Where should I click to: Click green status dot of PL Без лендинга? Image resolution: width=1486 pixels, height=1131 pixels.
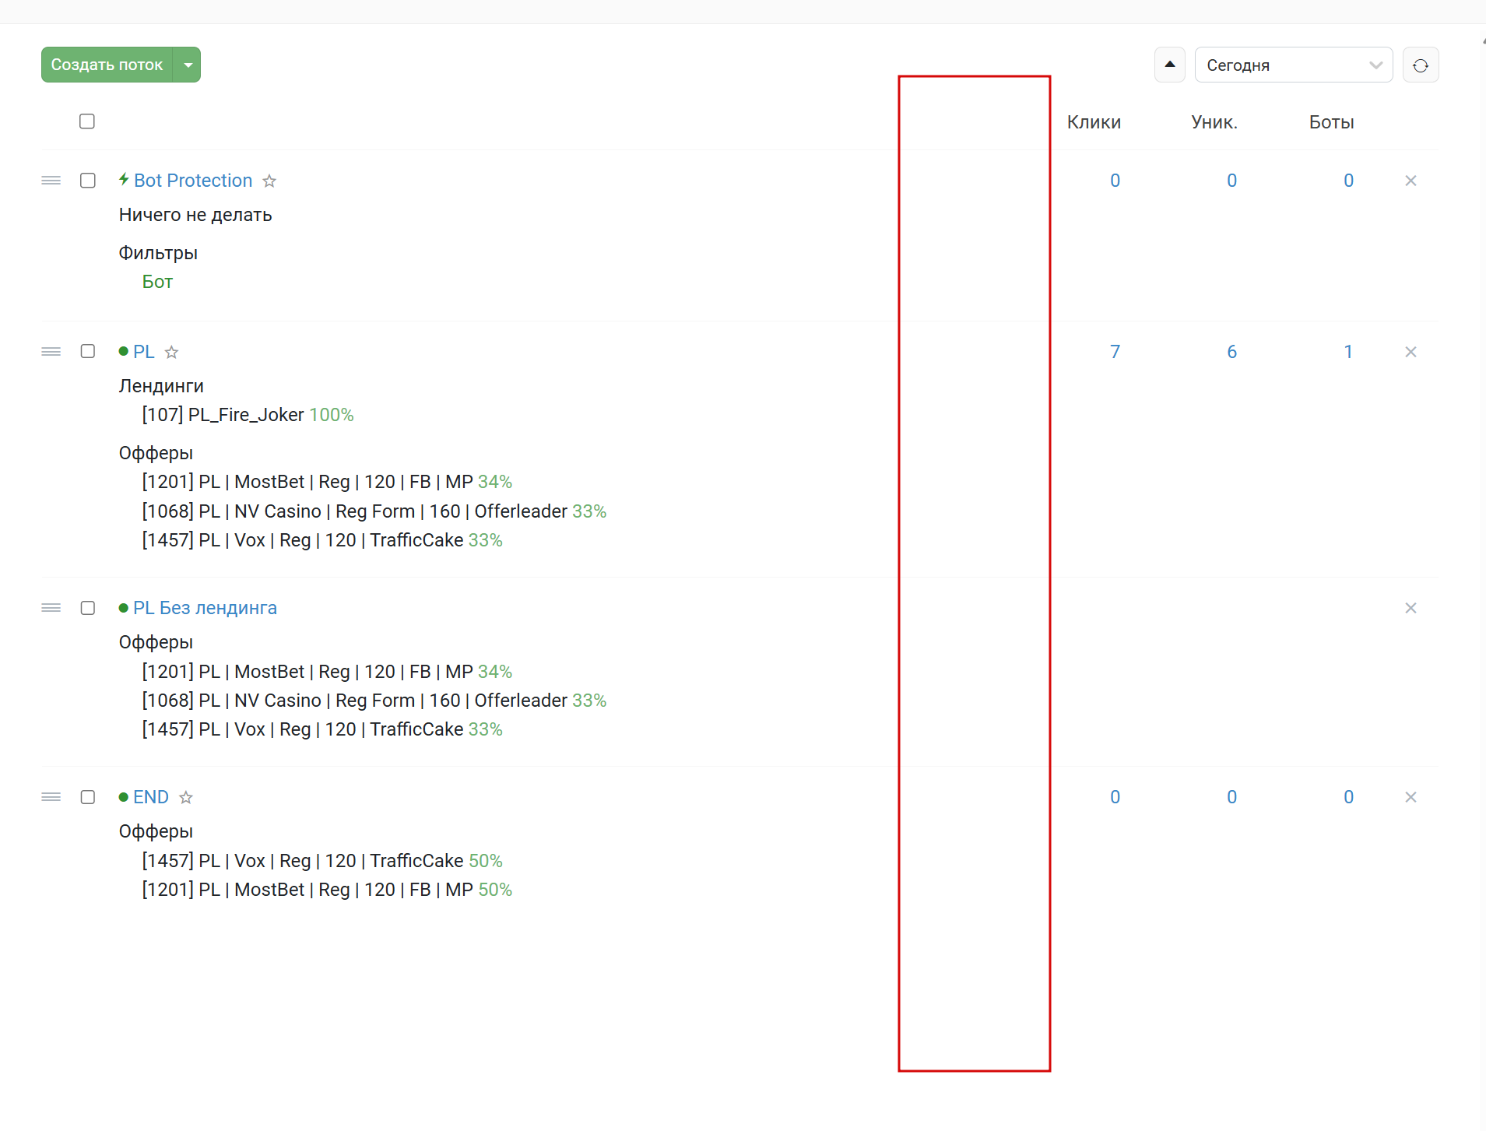click(123, 608)
